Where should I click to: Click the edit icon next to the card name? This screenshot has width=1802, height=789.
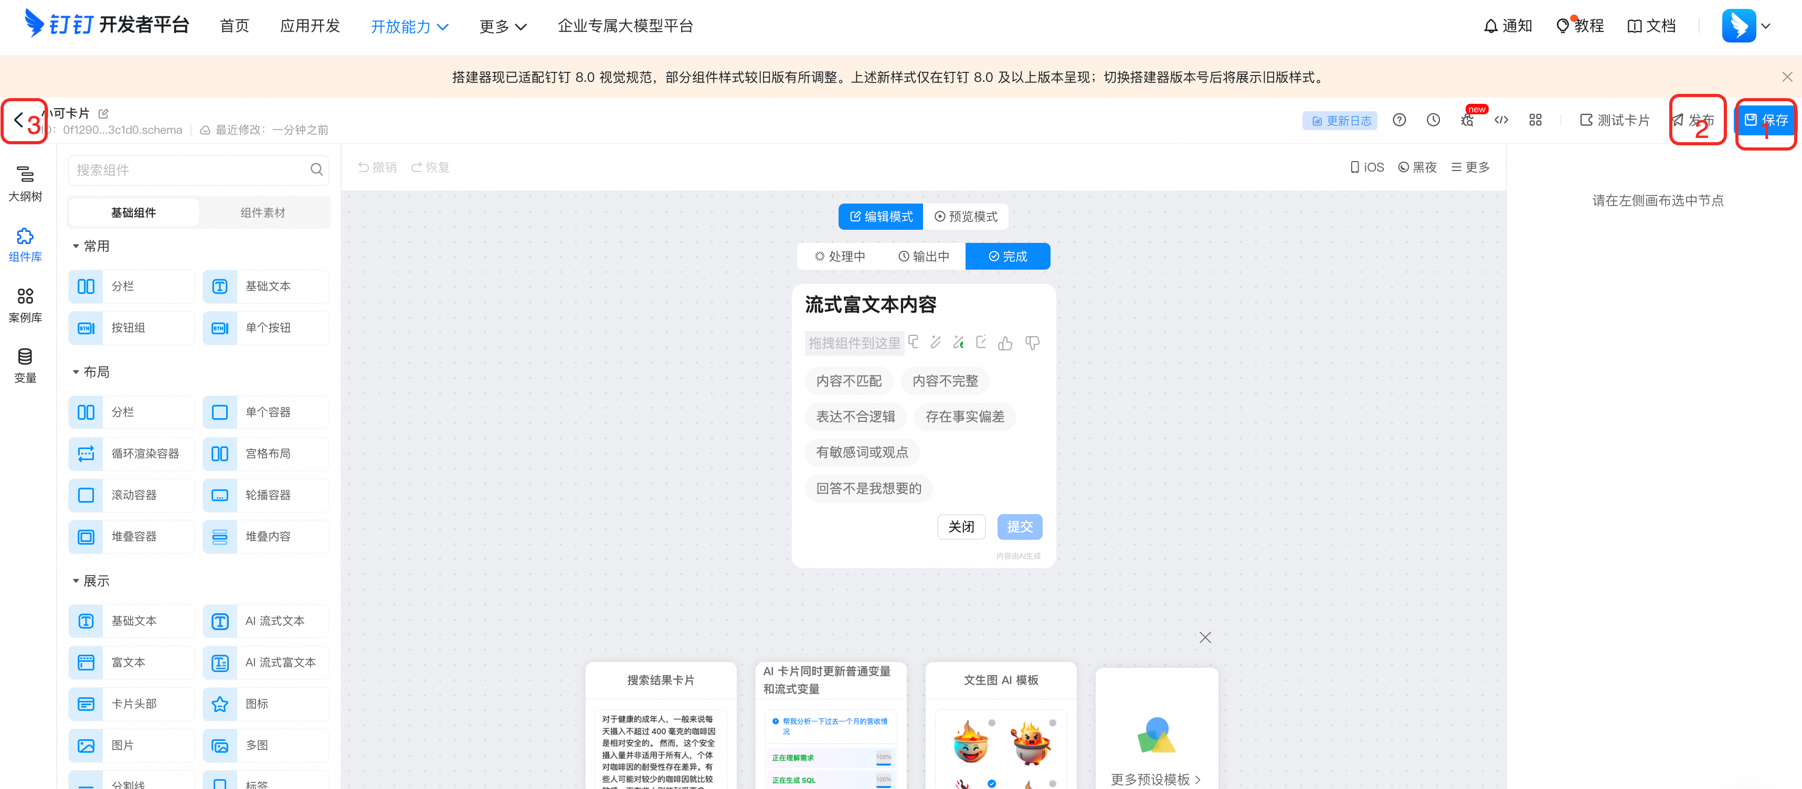point(103,113)
